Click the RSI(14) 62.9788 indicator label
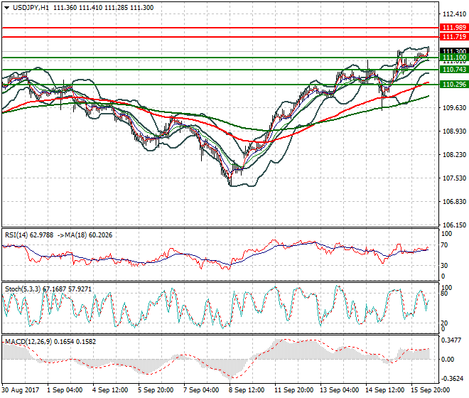This screenshot has width=469, height=398. point(29,235)
